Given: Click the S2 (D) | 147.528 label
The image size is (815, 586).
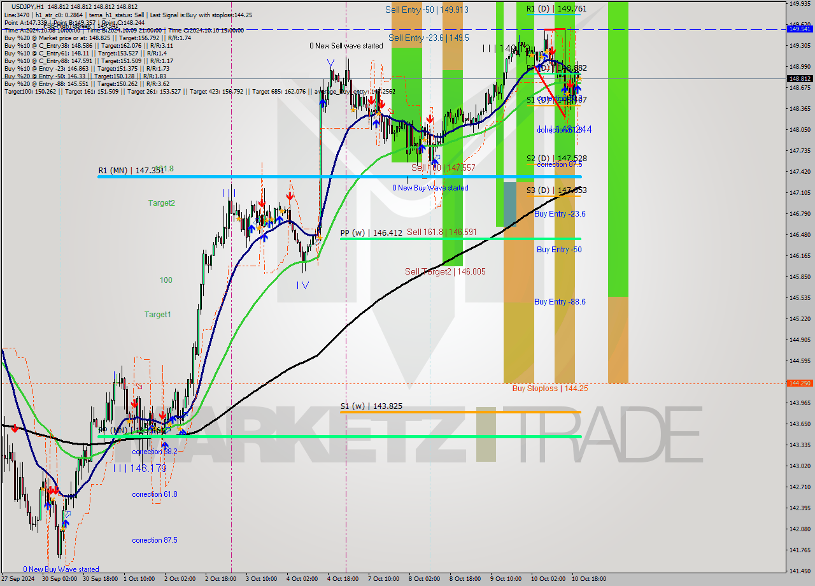Looking at the screenshot, I should point(556,158).
